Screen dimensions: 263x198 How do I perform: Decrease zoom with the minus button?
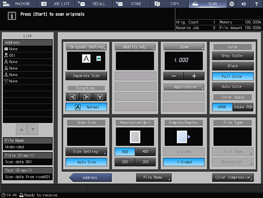(x=173, y=76)
